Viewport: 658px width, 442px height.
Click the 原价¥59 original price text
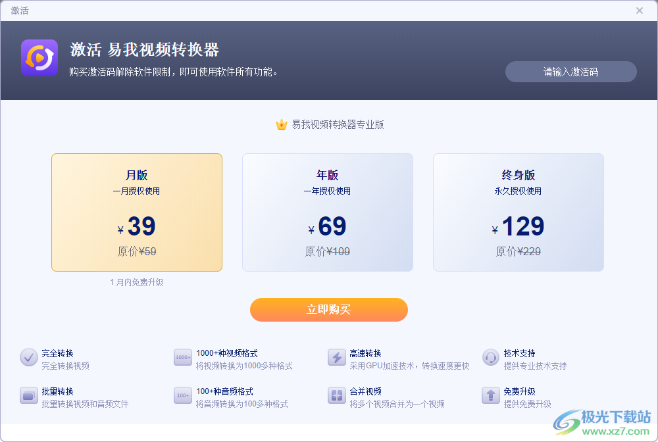pos(137,251)
